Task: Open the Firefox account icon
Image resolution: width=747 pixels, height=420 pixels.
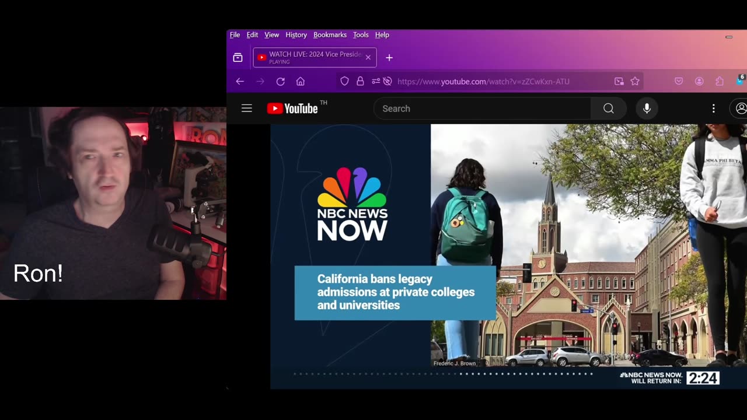Action: tap(699, 82)
